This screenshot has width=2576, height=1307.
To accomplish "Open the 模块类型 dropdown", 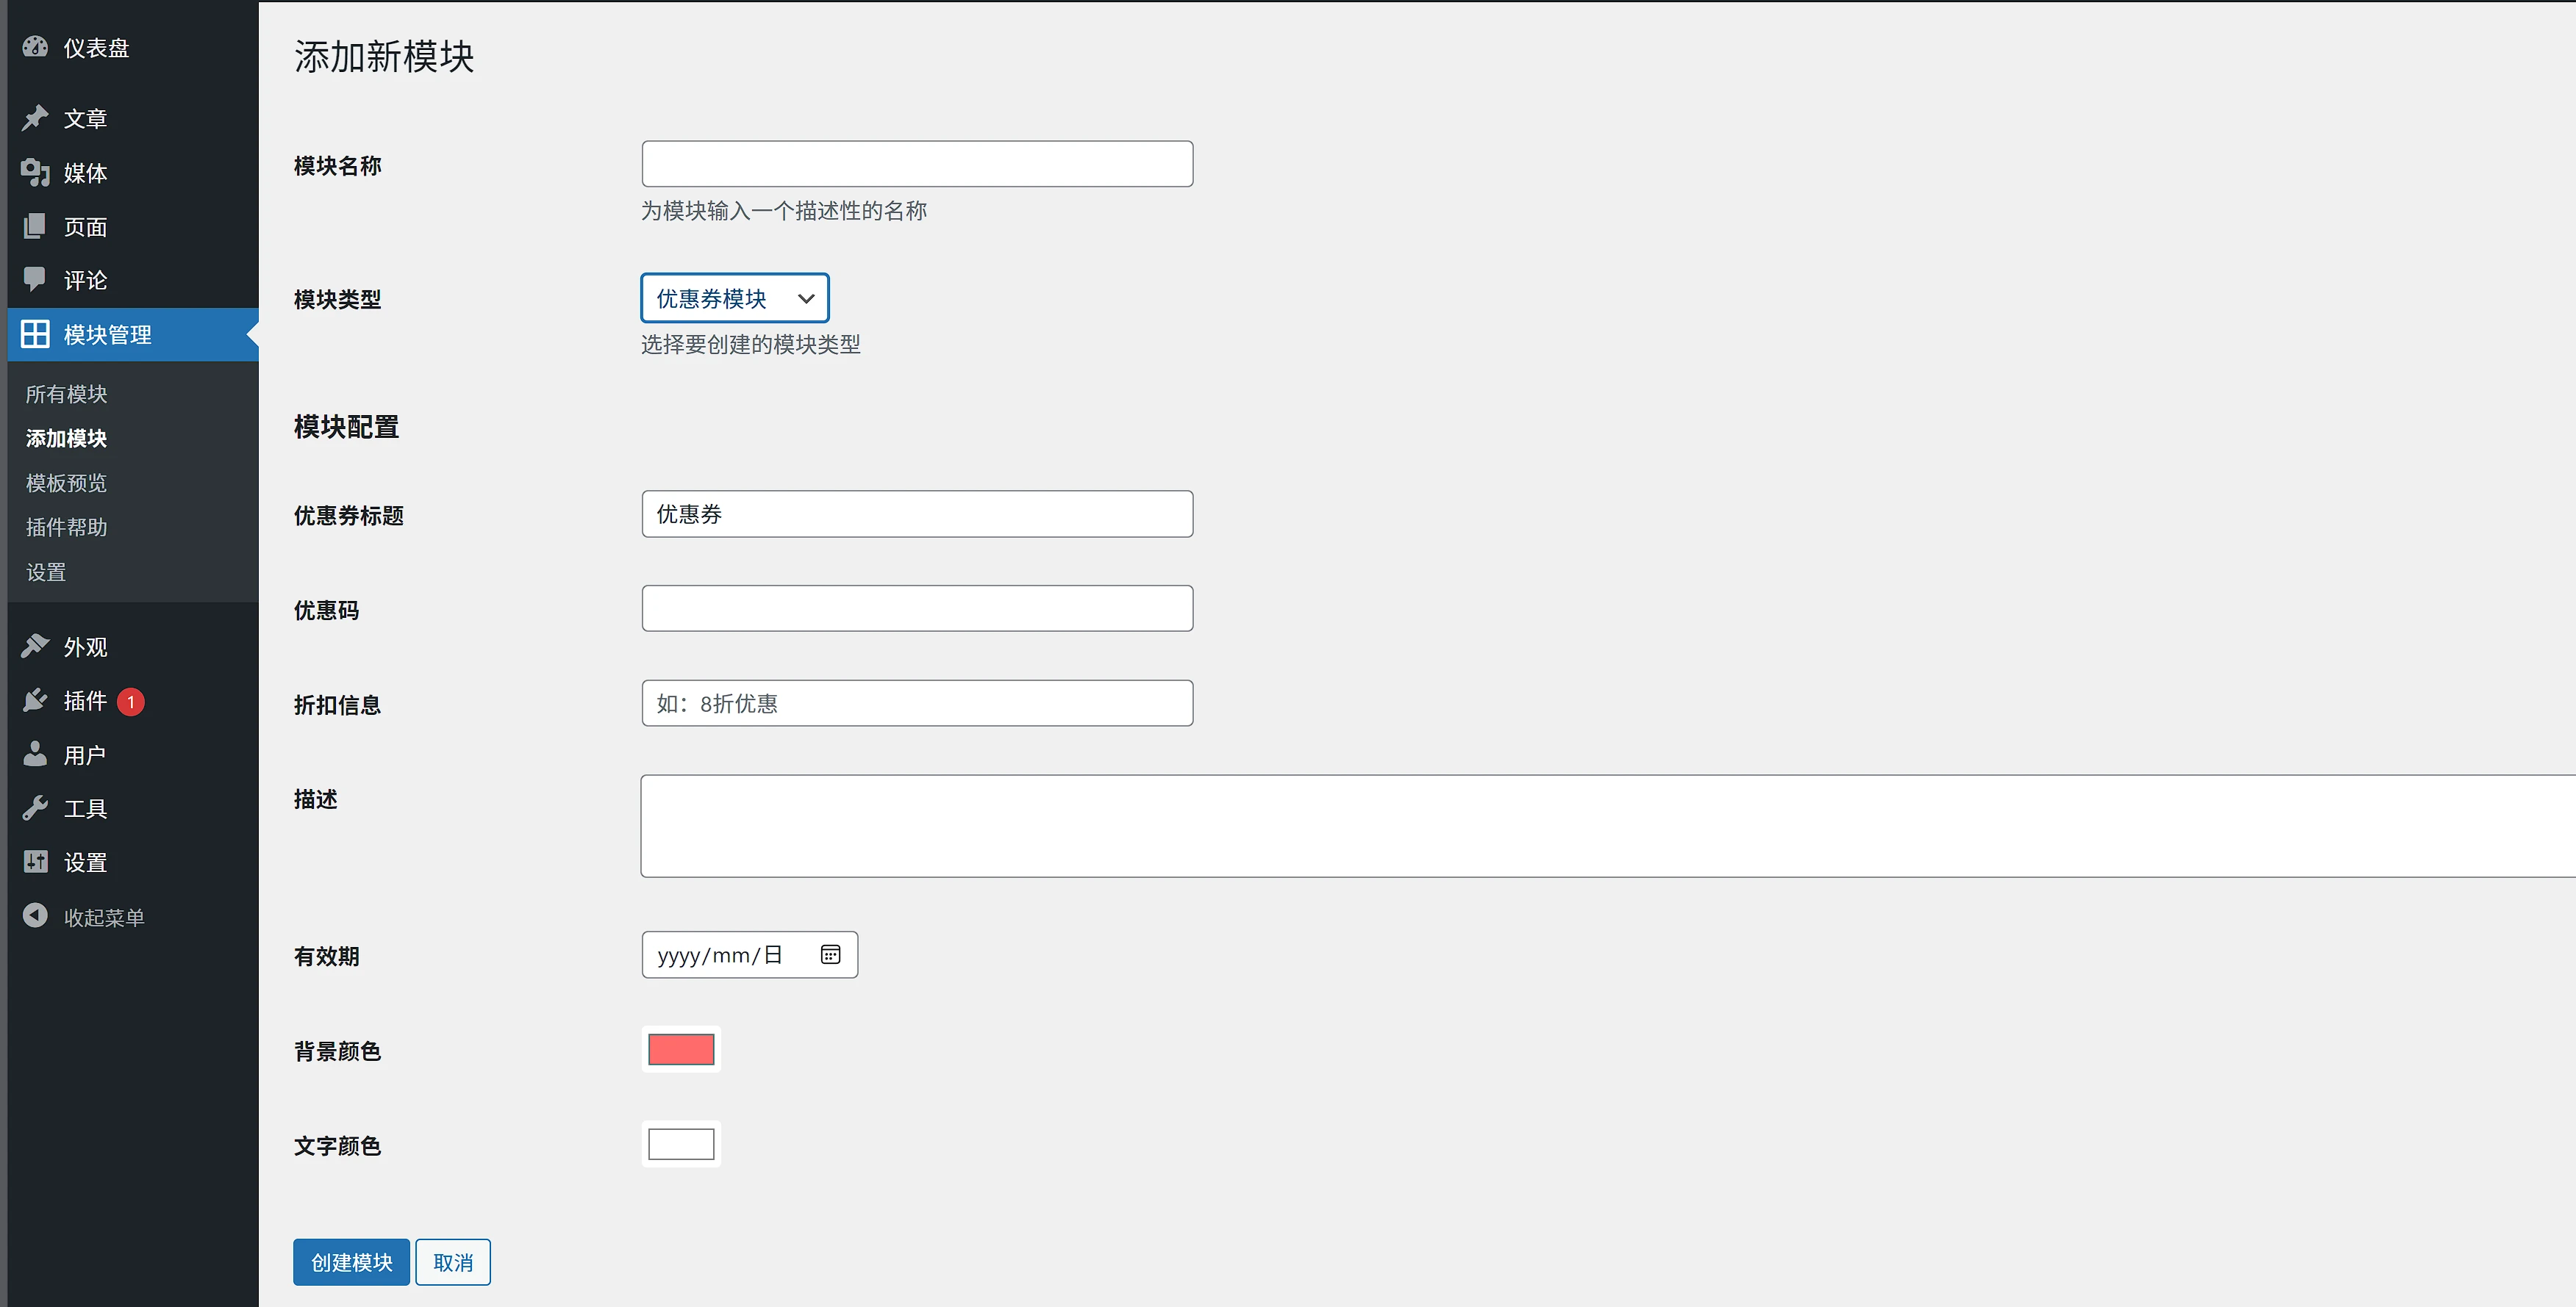I will 735,298.
